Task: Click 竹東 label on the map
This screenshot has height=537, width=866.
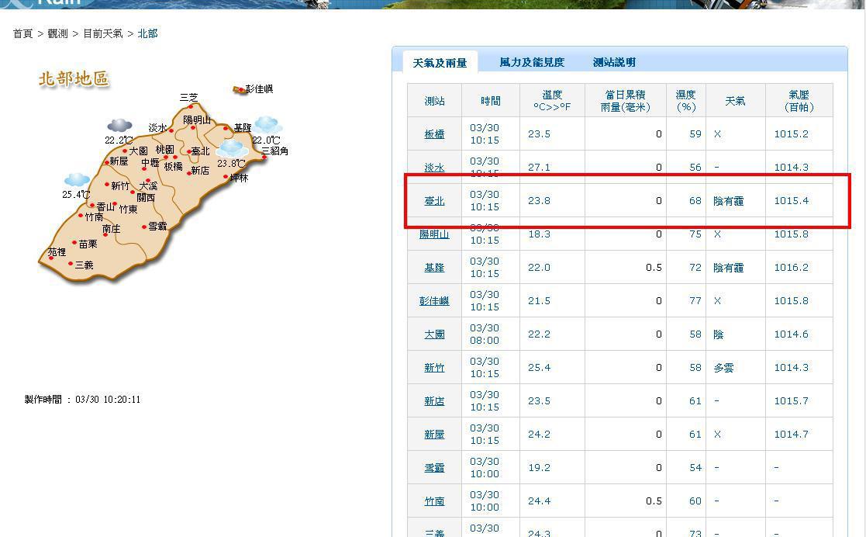Action: (128, 209)
